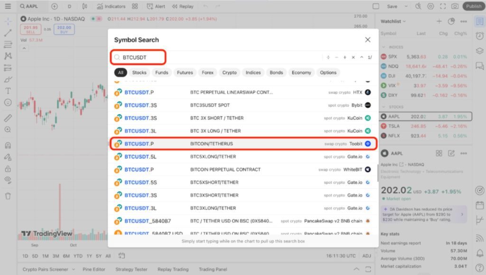
Task: Add a symbol to compare with the plus icon beside AAPL
Action: [x=54, y=6]
